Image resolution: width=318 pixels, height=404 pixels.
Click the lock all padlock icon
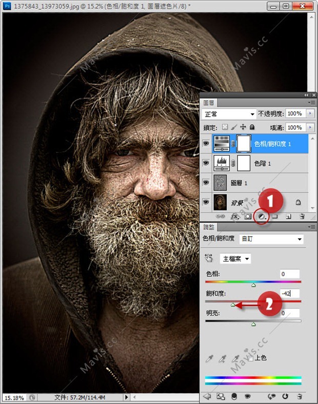point(252,127)
